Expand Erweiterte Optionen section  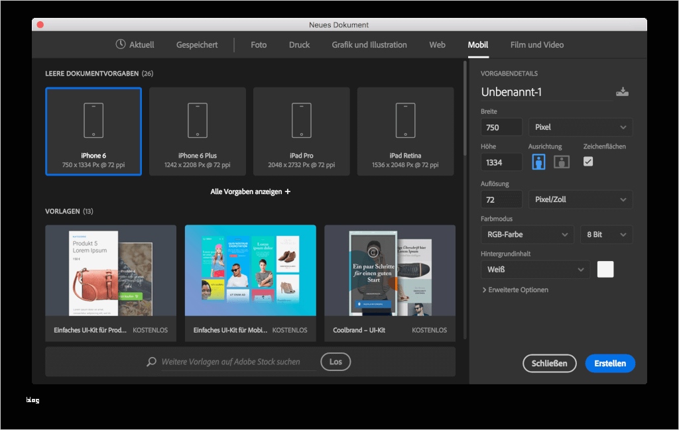click(515, 290)
